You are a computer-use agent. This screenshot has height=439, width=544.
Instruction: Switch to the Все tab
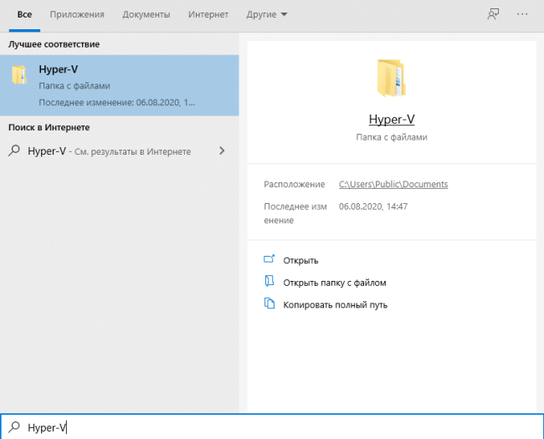pyautogui.click(x=24, y=14)
